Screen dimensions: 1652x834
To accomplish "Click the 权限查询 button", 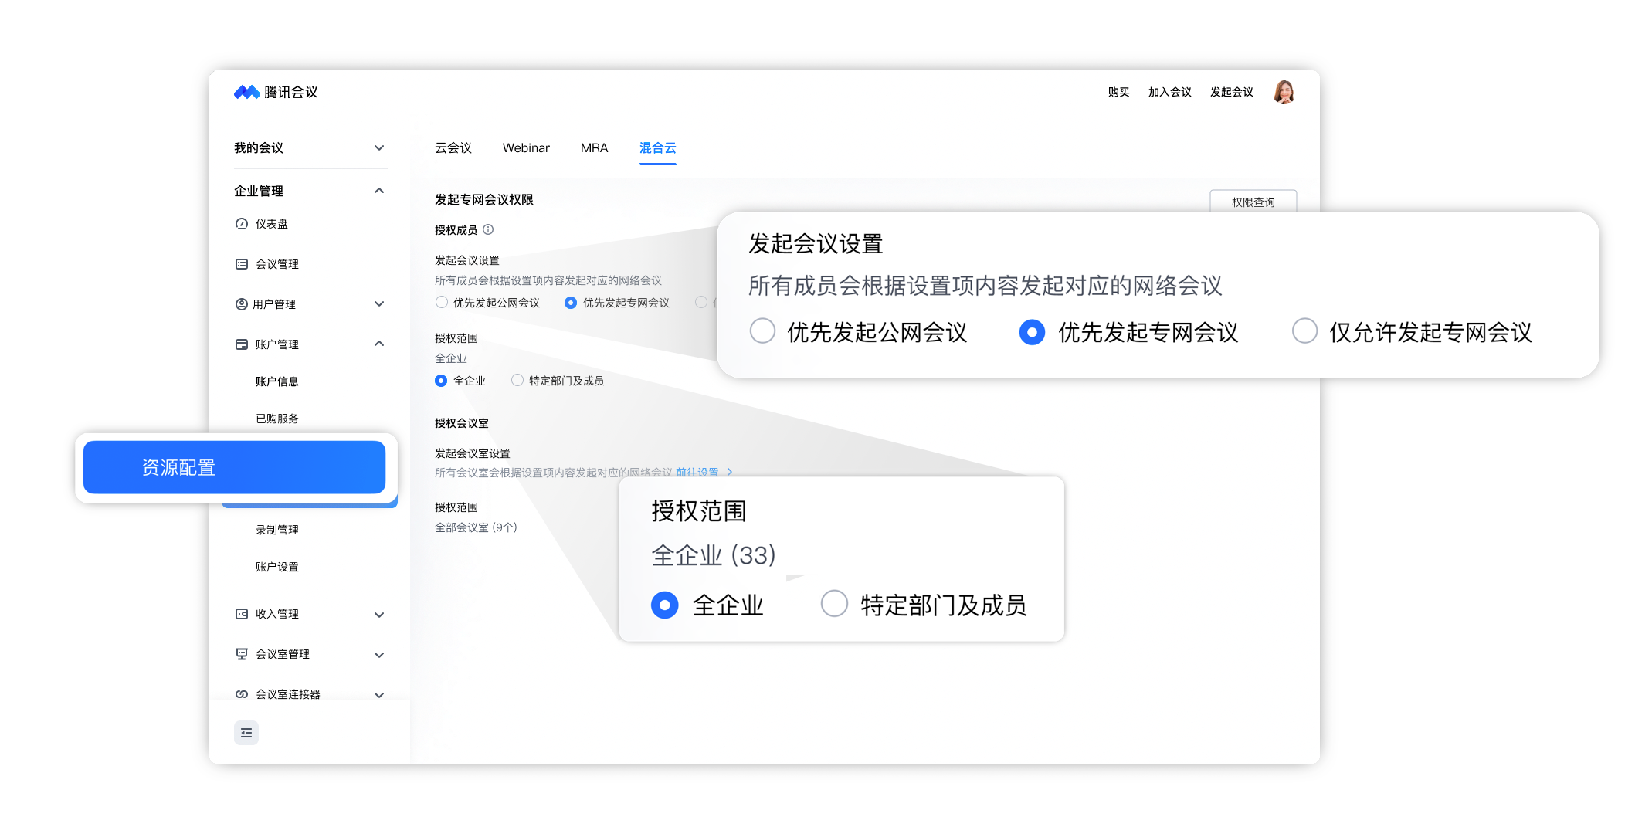I will point(1253,202).
